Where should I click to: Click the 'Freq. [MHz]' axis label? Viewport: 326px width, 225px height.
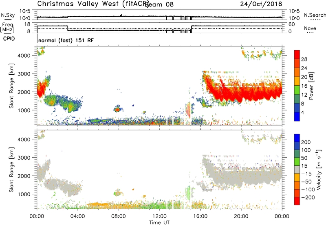click(x=7, y=27)
